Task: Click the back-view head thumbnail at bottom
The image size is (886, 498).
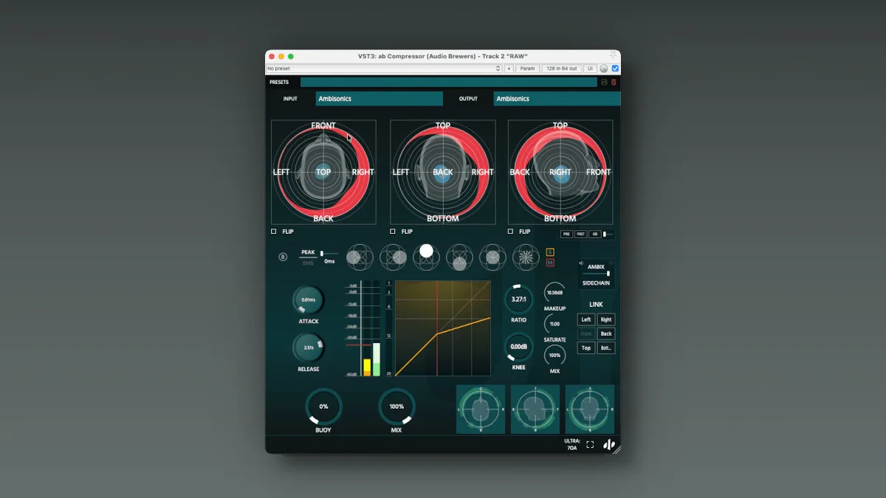Action: pyautogui.click(x=590, y=409)
